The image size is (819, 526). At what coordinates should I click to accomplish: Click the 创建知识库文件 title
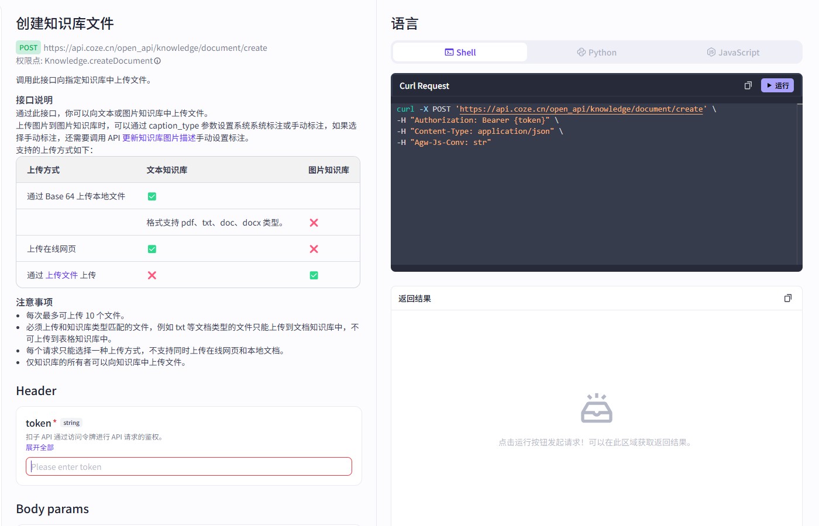(x=65, y=23)
